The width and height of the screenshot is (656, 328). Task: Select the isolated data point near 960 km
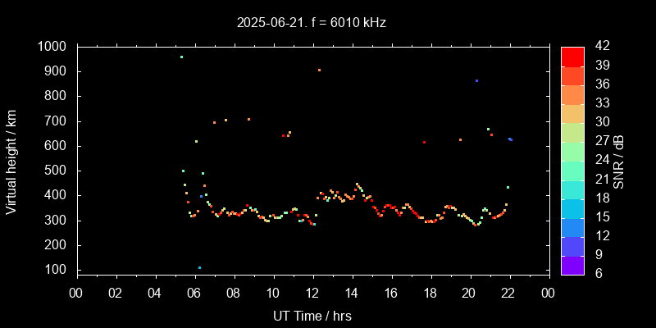[181, 57]
